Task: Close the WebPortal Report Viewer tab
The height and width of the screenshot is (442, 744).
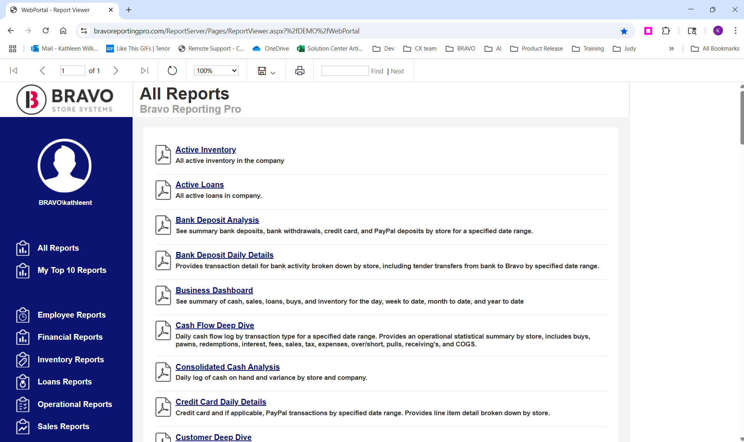Action: [x=111, y=10]
